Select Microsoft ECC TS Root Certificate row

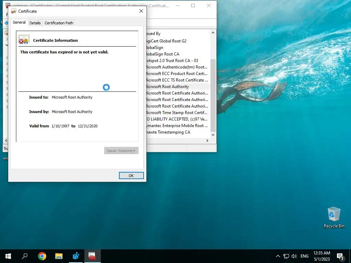tap(178, 80)
